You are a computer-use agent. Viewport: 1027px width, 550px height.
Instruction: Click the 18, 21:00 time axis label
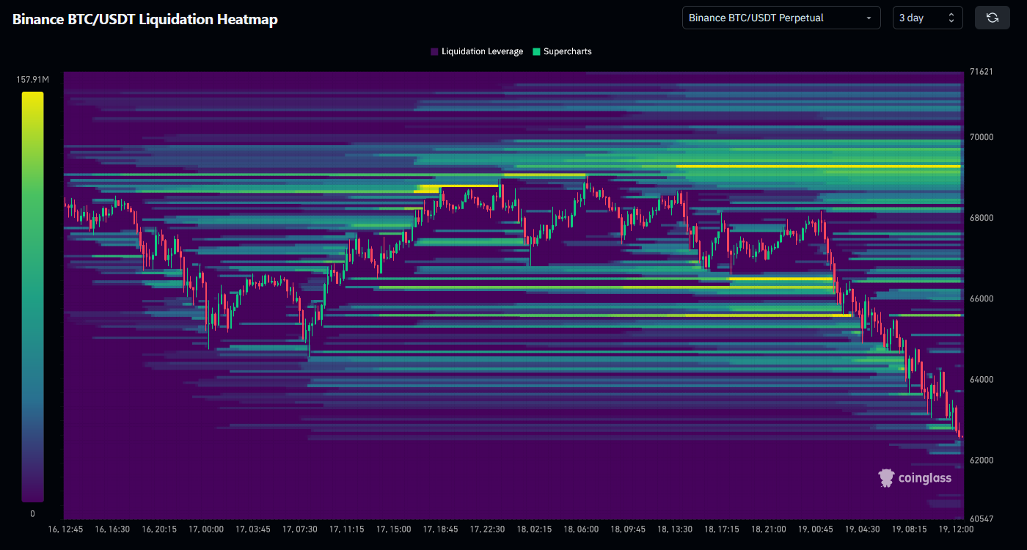(769, 529)
